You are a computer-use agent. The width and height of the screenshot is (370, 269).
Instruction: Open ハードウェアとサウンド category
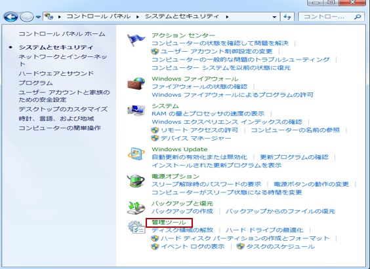click(56, 73)
